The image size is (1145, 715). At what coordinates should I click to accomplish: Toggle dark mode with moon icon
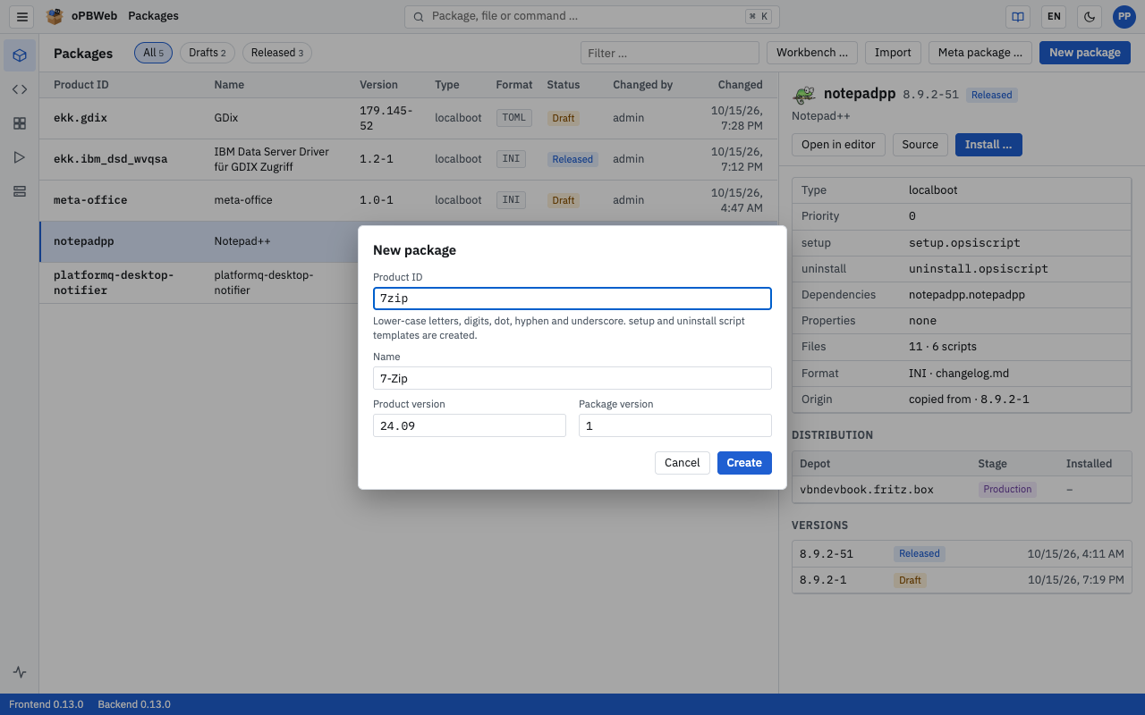1090,16
